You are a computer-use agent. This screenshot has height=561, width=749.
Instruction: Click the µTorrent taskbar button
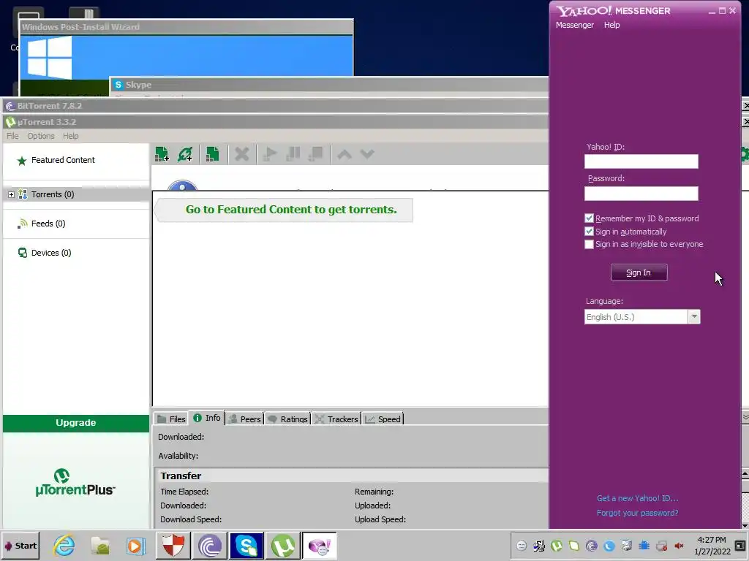tap(283, 546)
